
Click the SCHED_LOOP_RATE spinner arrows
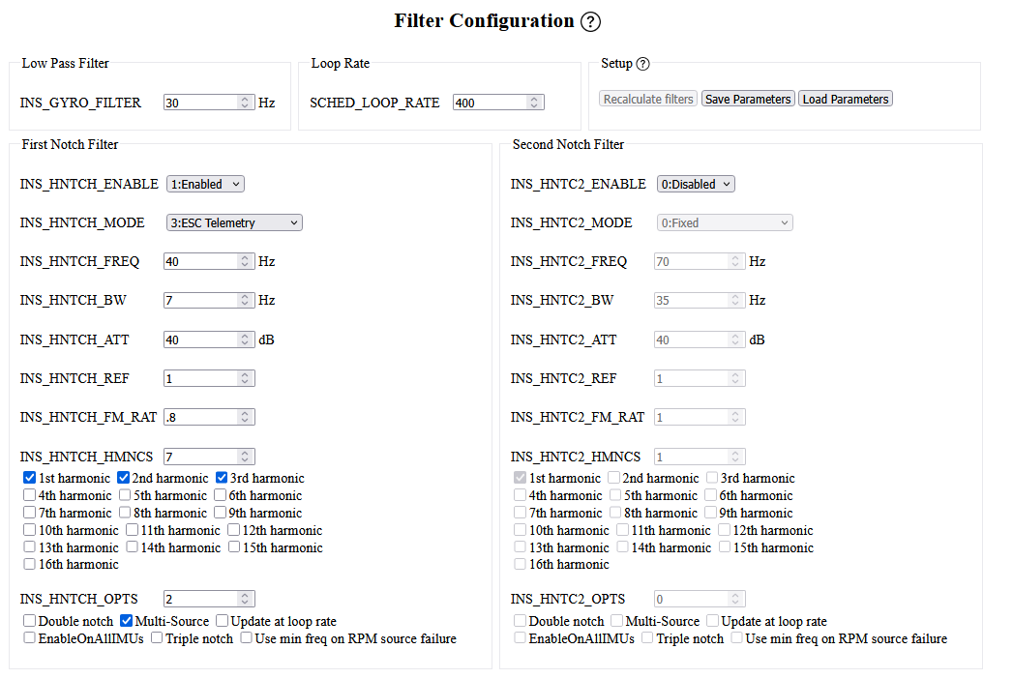pyautogui.click(x=534, y=103)
